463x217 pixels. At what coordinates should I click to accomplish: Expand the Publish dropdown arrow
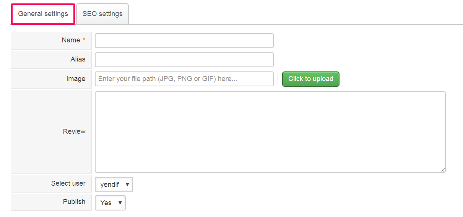[120, 203]
